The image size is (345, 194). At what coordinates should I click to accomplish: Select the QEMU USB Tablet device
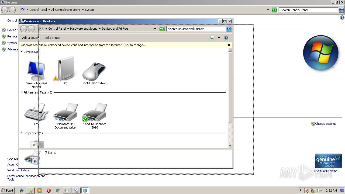95,73
